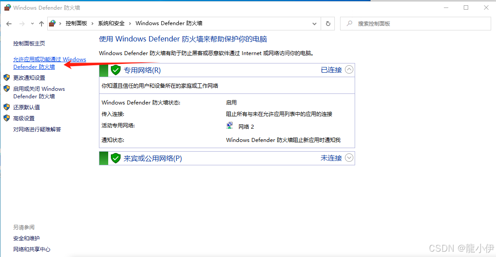This screenshot has height=257, width=496.
Task: Refresh the page with refresh button
Action: 328,24
